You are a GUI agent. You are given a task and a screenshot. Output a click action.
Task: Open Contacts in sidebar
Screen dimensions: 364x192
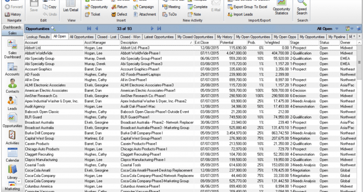(x=12, y=86)
